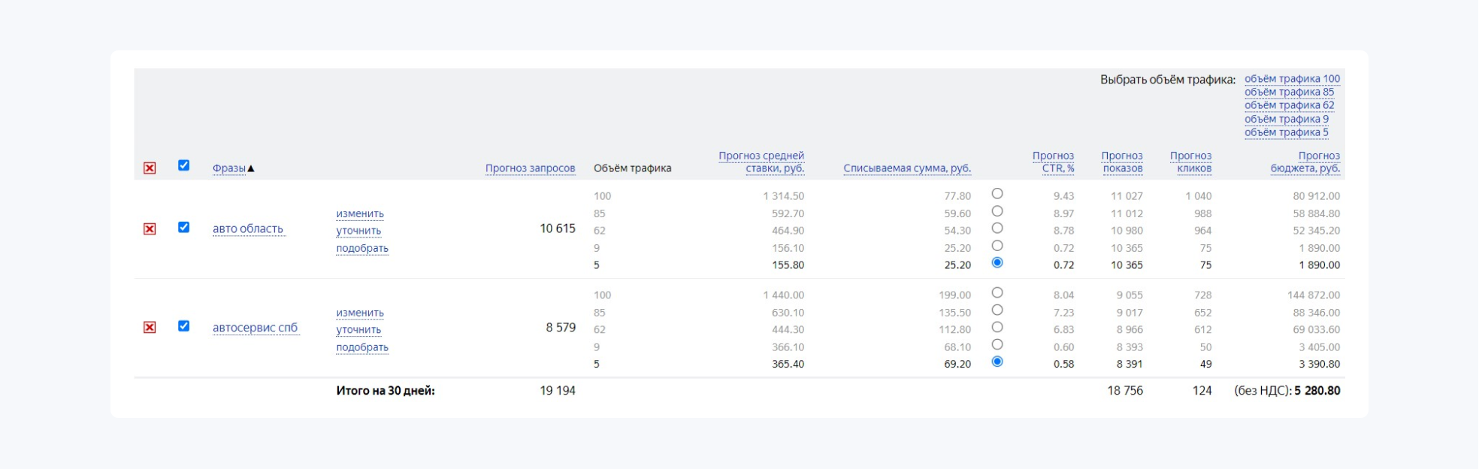Click «объём трафика 5» link
1479x469 pixels.
1286,132
